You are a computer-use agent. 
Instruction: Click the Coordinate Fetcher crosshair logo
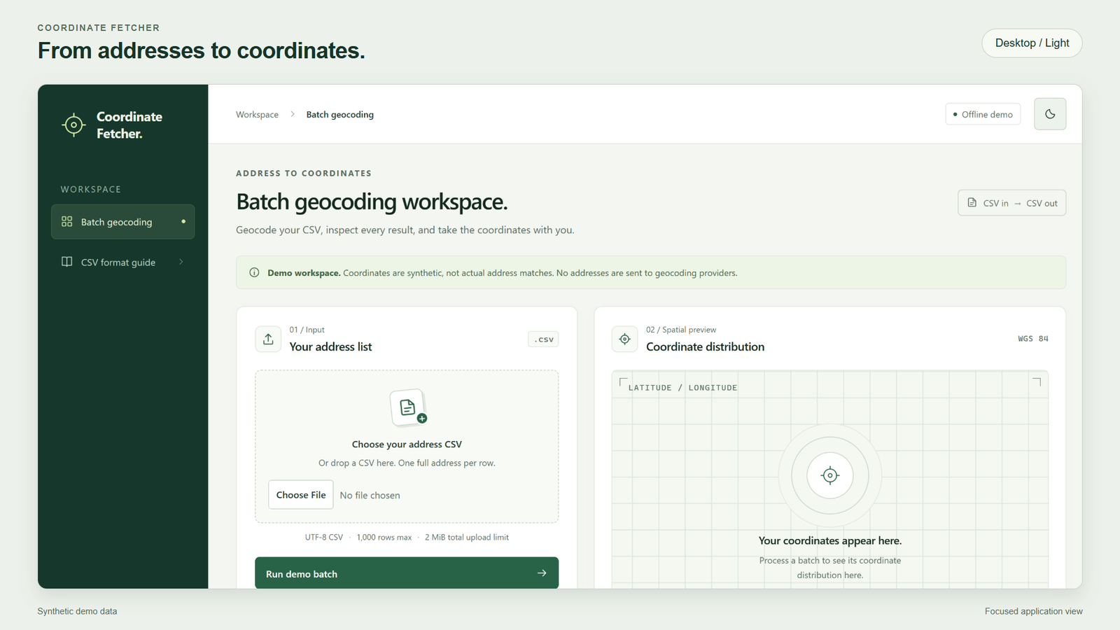pyautogui.click(x=73, y=125)
